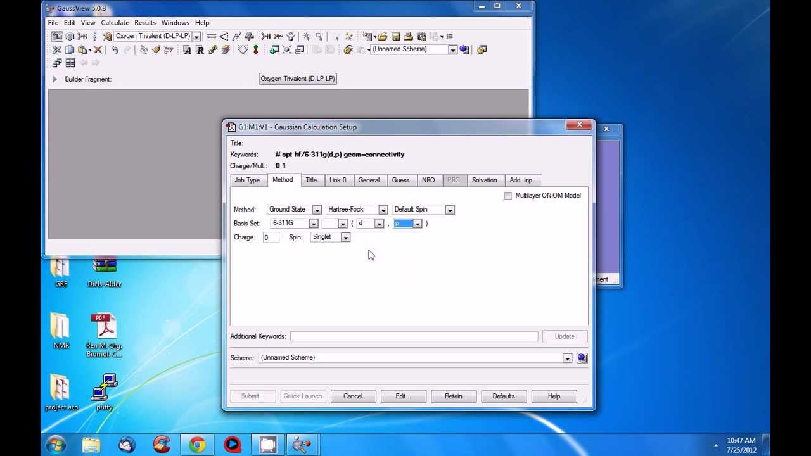Screen dimensions: 811x456
Task: Open the Results menu
Action: pyautogui.click(x=145, y=23)
